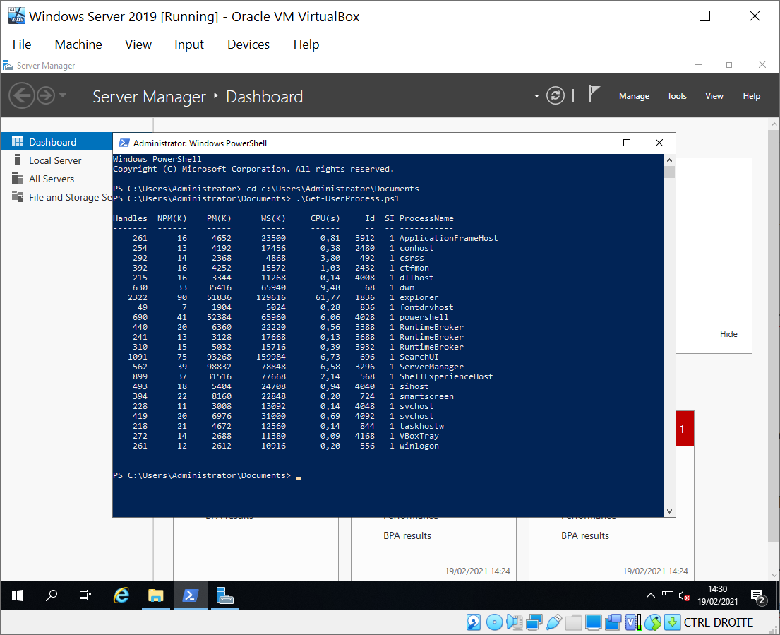Click the Hide link in welcome tile
This screenshot has width=780, height=635.
pyautogui.click(x=728, y=334)
